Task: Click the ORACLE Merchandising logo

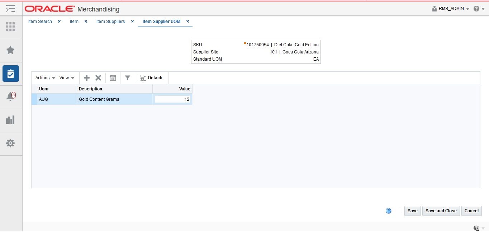Action: (x=72, y=9)
